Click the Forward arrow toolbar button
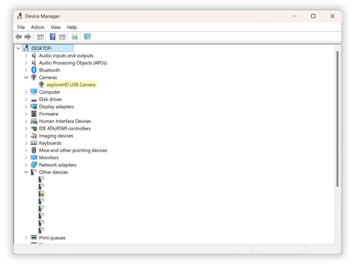Viewport: 355px width, 264px height. pos(28,37)
